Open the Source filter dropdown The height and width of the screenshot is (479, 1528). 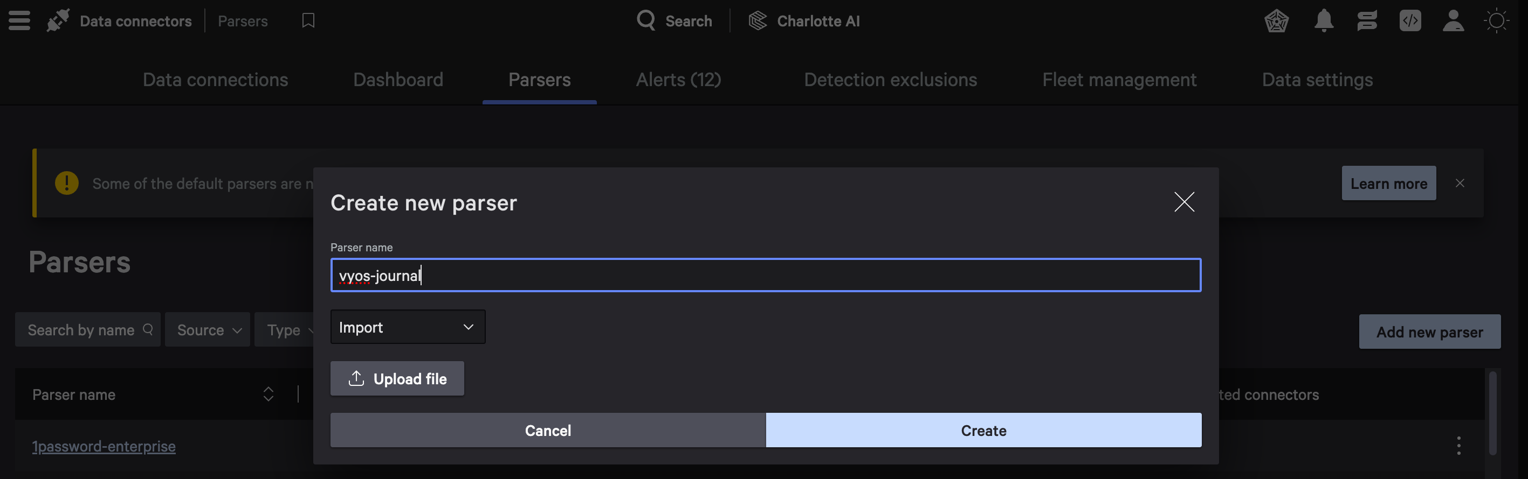[208, 330]
